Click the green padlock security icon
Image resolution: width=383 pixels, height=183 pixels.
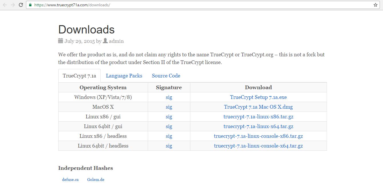30,5
